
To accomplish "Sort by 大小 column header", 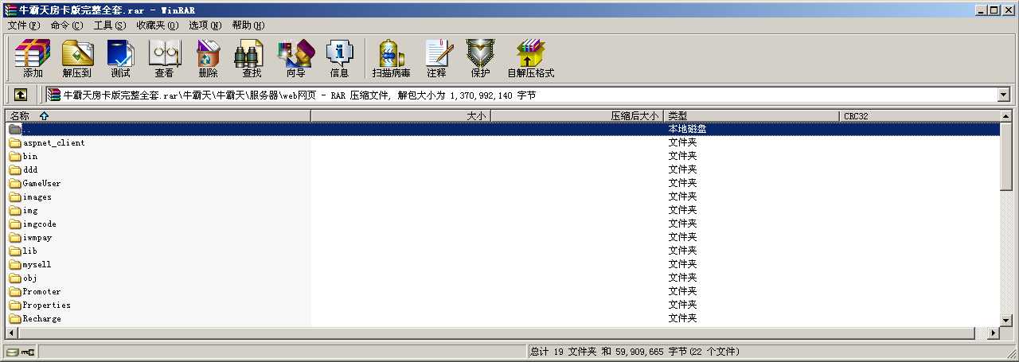I will (400, 115).
